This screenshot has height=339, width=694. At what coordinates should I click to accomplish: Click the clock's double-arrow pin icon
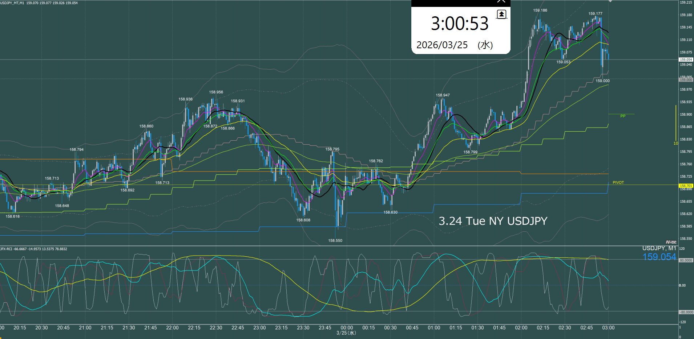tap(501, 14)
